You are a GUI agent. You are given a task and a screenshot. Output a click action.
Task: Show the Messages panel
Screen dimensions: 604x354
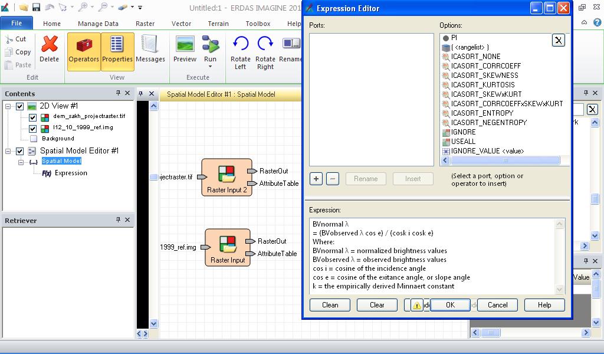pyautogui.click(x=150, y=49)
